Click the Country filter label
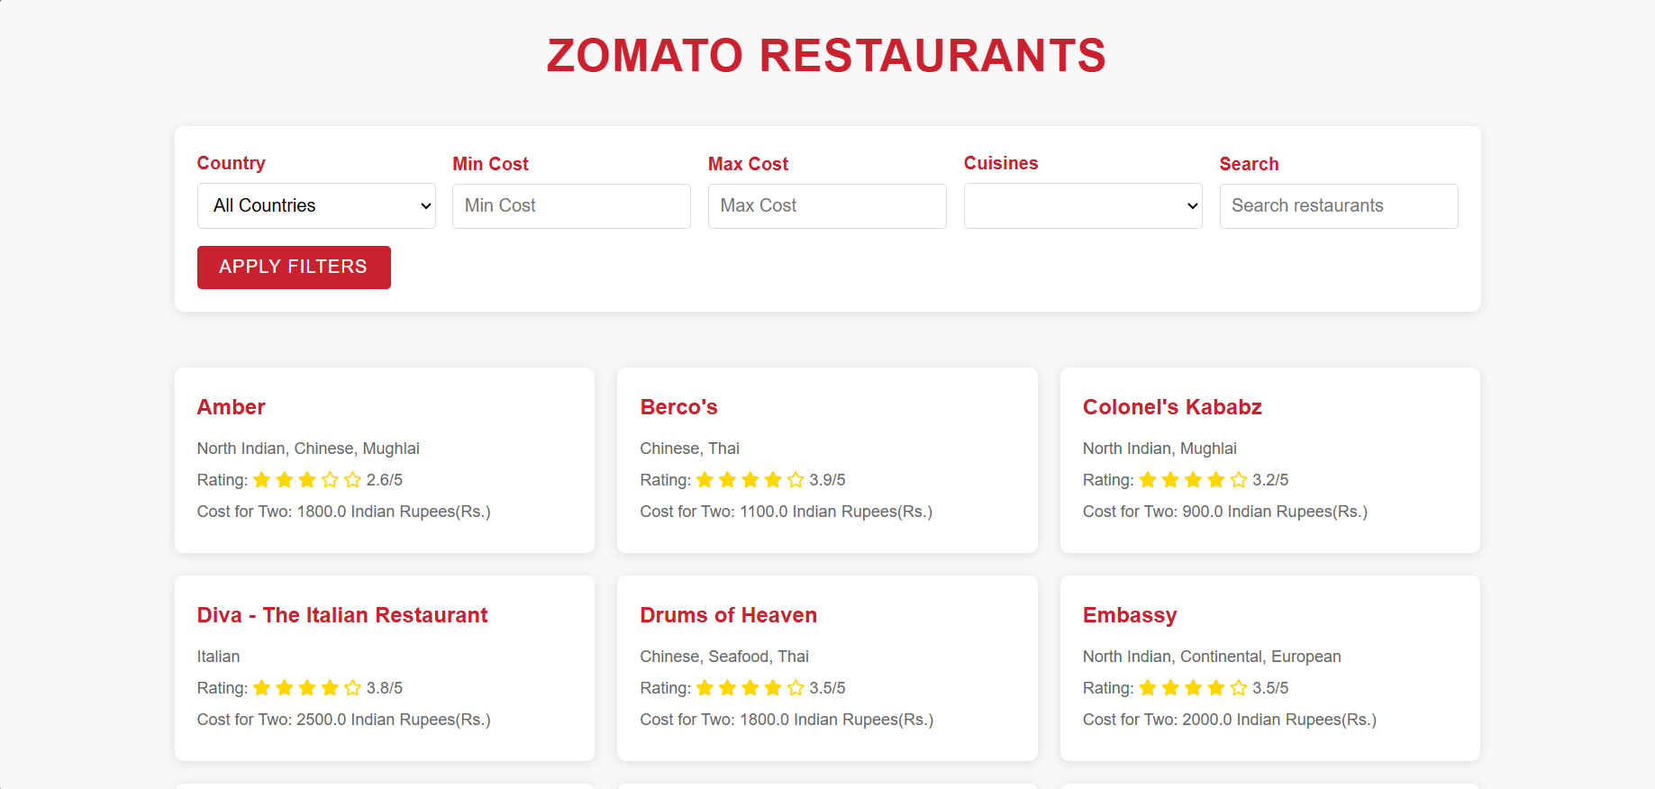Screen dimensions: 1655x789 232,163
